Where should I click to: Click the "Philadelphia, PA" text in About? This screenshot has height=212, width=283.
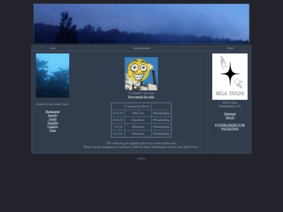(x=230, y=106)
